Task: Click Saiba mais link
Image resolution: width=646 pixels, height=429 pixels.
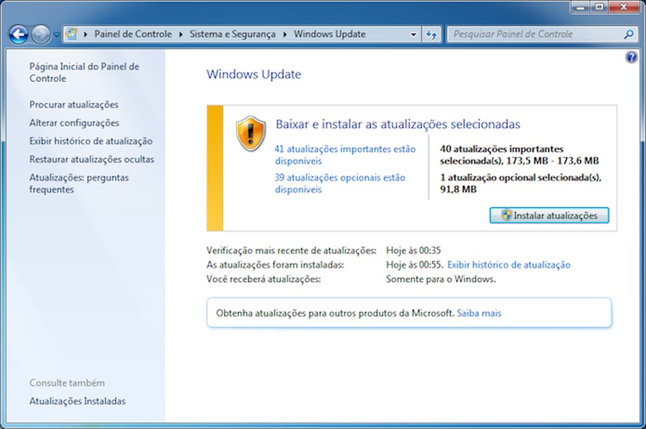Action: (479, 314)
